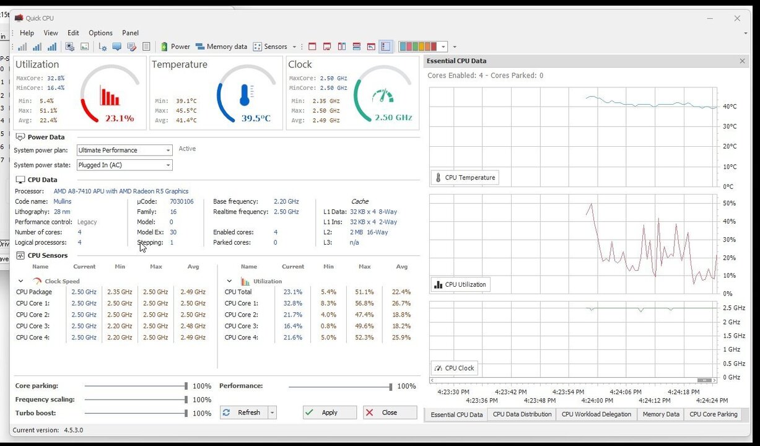This screenshot has width=760, height=446.
Task: Click the blue speech bubble toolbar icon
Action: point(116,46)
